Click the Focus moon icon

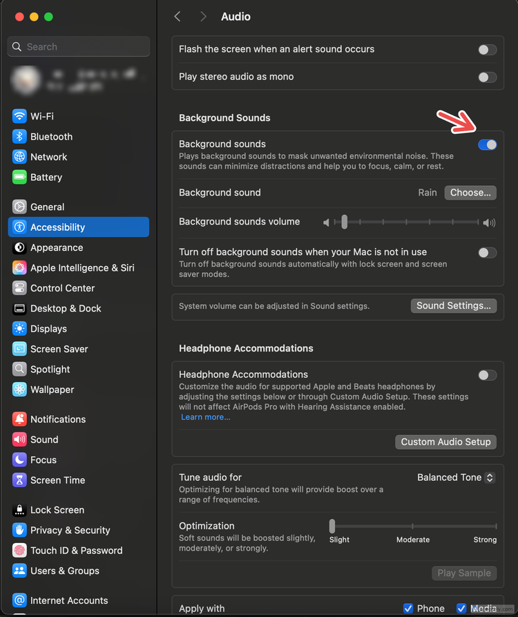click(x=19, y=459)
